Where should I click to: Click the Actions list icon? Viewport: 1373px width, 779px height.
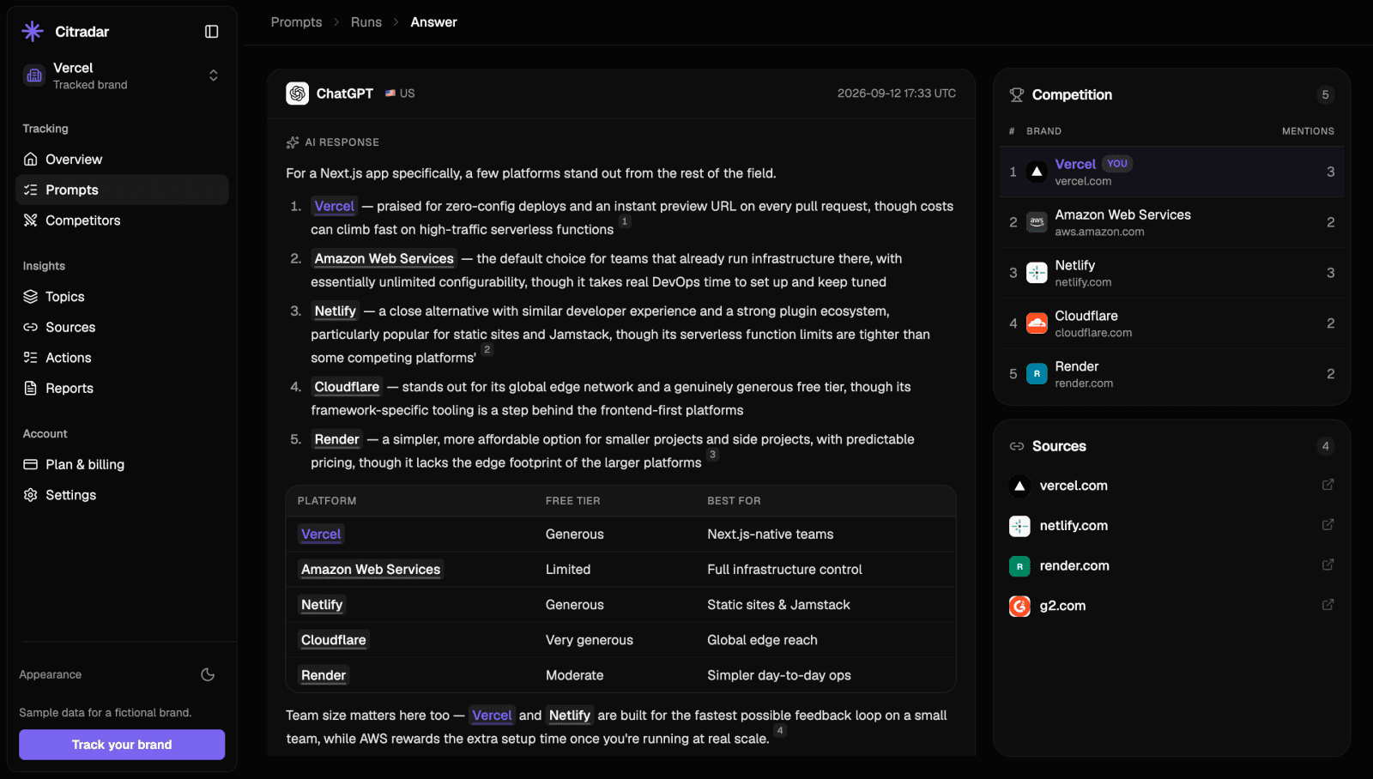(x=31, y=358)
